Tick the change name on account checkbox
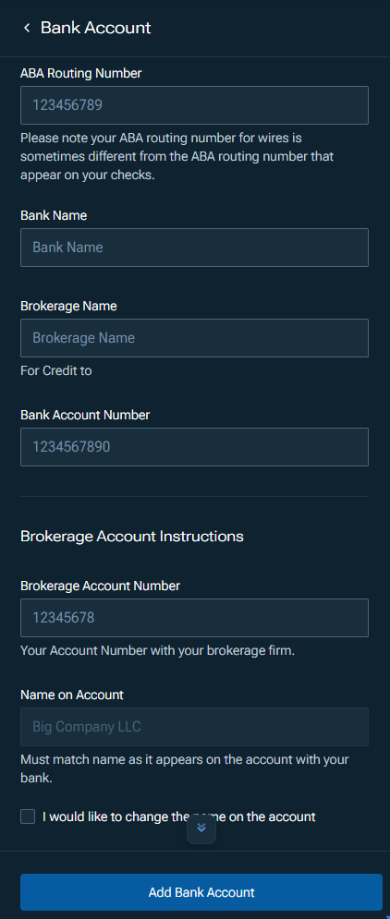This screenshot has height=919, width=390. click(28, 816)
